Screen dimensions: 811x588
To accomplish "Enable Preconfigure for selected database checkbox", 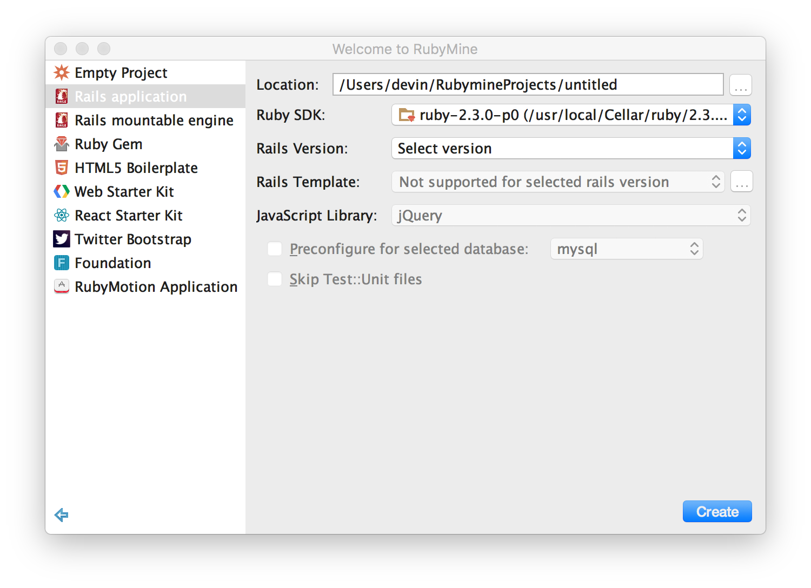I will coord(275,249).
